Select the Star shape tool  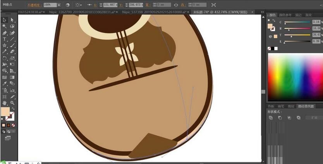point(5,45)
